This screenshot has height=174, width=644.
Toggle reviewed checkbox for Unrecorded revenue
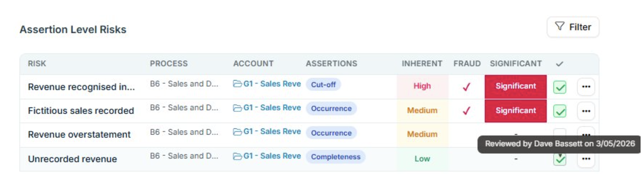click(x=559, y=159)
